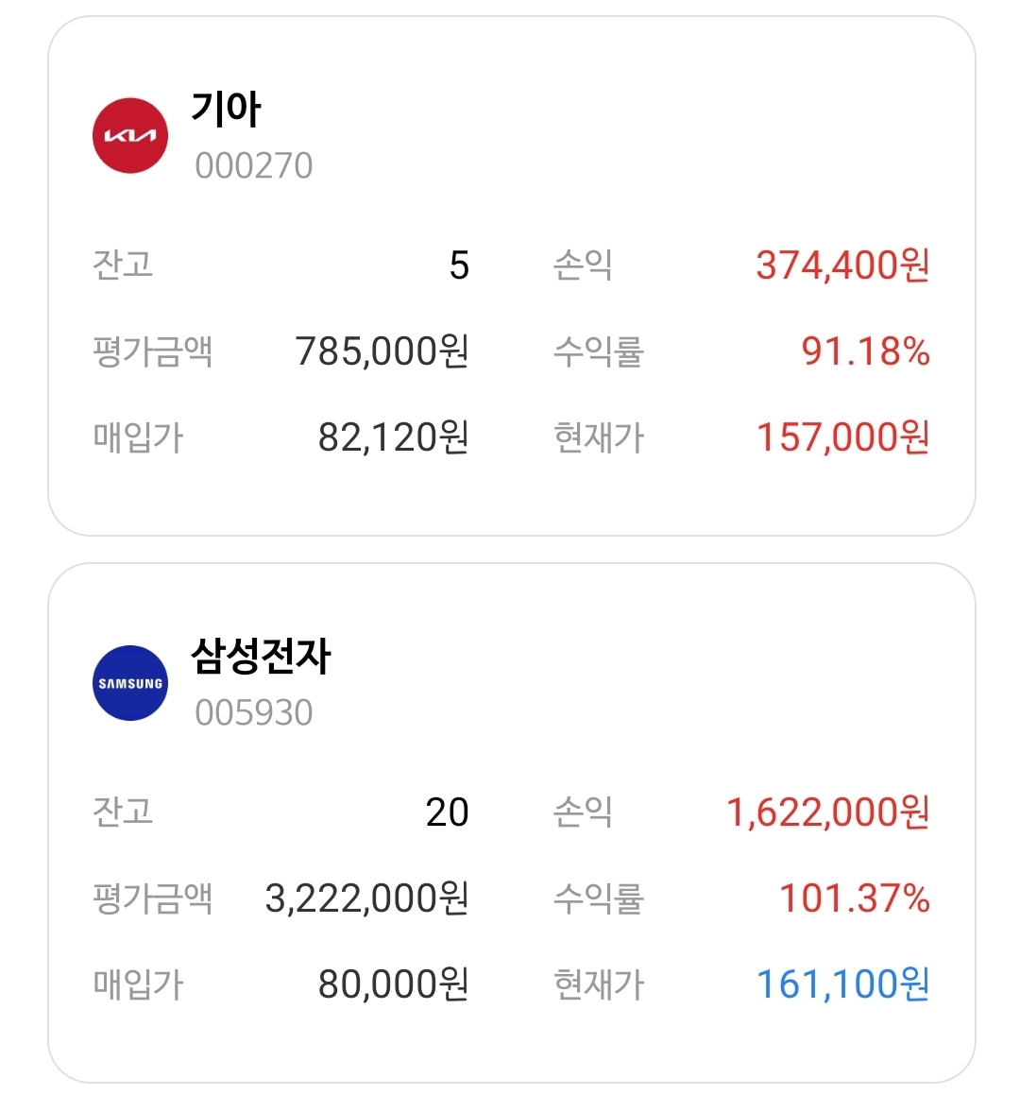The height and width of the screenshot is (1095, 1020).
Task: Click the blue Samsung logo icon
Action: tap(130, 683)
